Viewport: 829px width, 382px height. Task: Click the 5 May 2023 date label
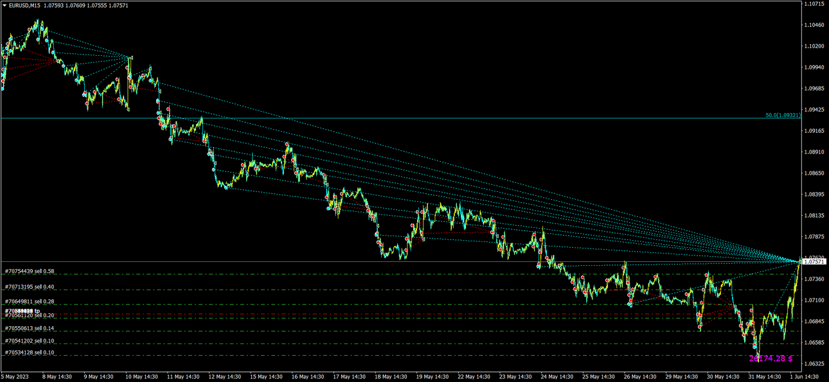click(15, 377)
